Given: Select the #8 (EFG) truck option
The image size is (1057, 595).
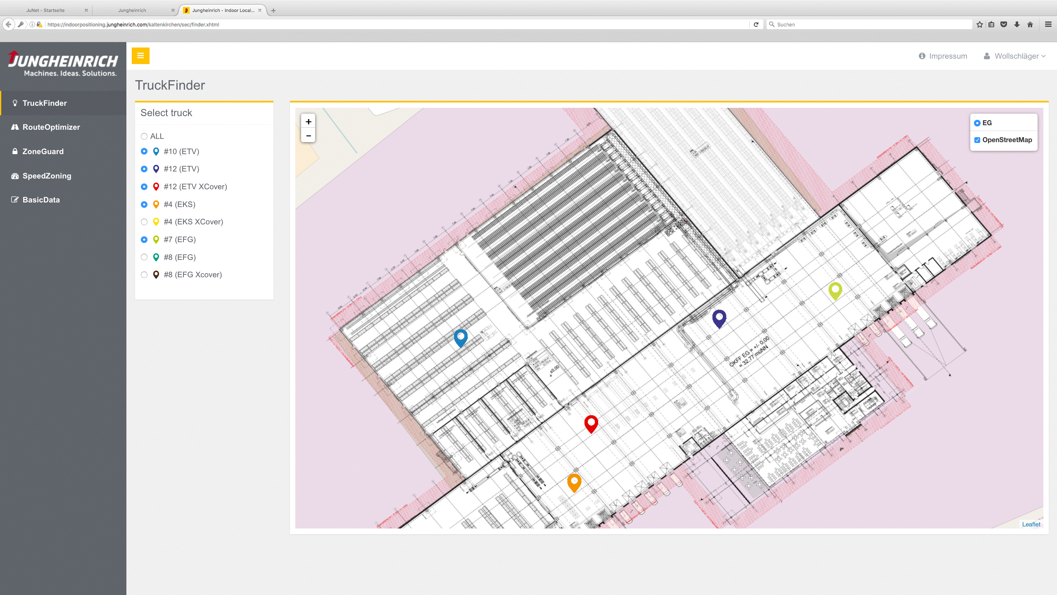Looking at the screenshot, I should (x=144, y=257).
